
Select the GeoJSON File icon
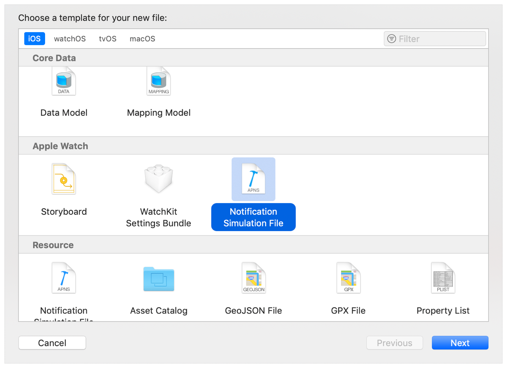point(253,278)
